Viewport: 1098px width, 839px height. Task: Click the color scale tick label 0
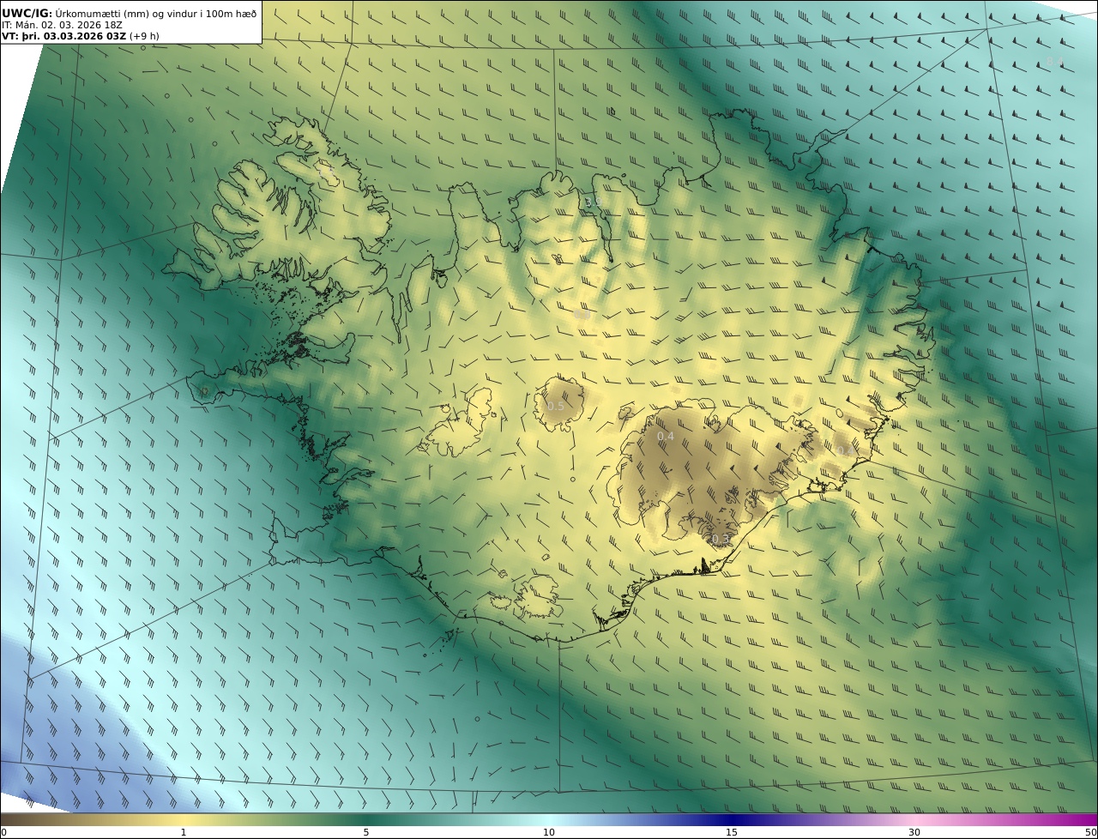click(3, 832)
